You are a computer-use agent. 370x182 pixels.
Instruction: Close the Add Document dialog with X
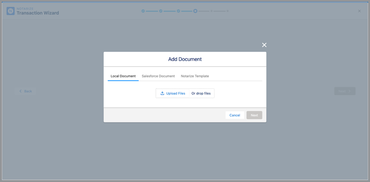(x=264, y=45)
